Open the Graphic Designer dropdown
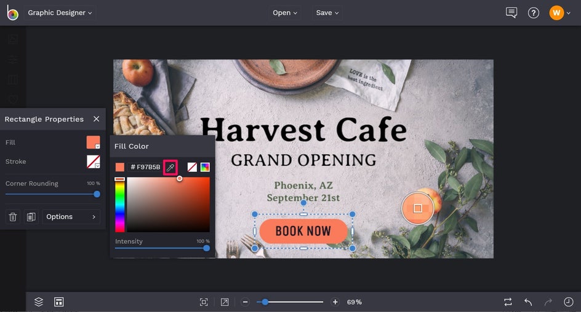This screenshot has height=312, width=581. pyautogui.click(x=60, y=12)
